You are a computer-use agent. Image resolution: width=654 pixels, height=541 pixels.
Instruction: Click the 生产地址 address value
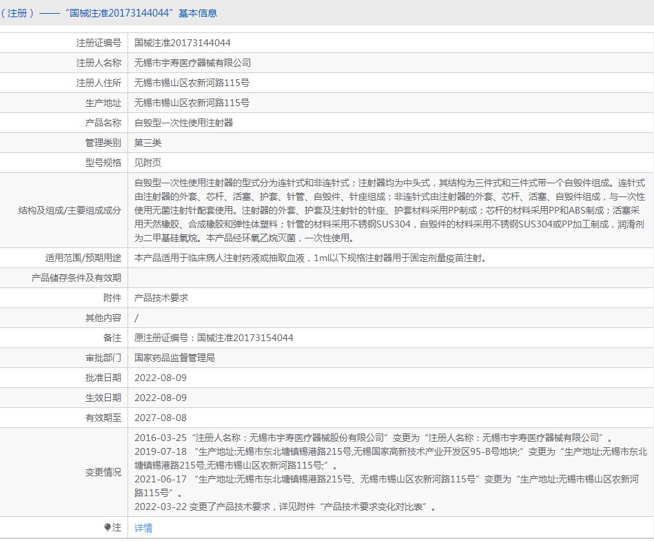192,103
